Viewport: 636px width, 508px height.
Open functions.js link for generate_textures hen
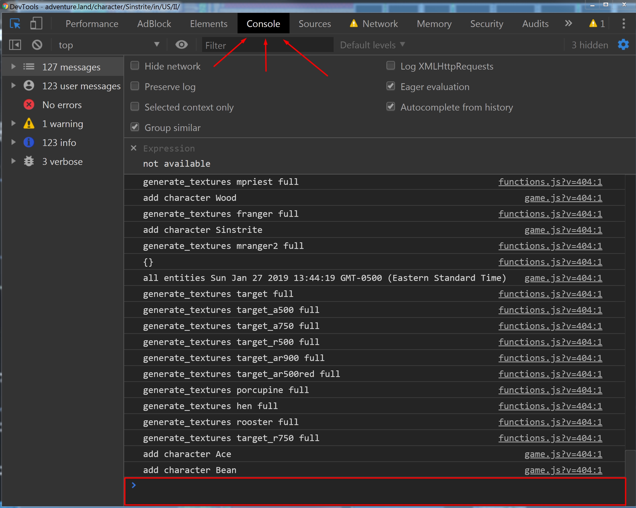pos(550,406)
